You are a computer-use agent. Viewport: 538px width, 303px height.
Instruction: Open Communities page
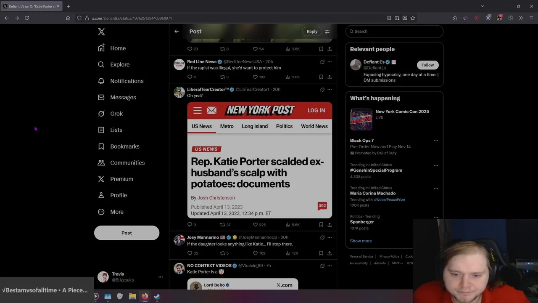[121, 163]
